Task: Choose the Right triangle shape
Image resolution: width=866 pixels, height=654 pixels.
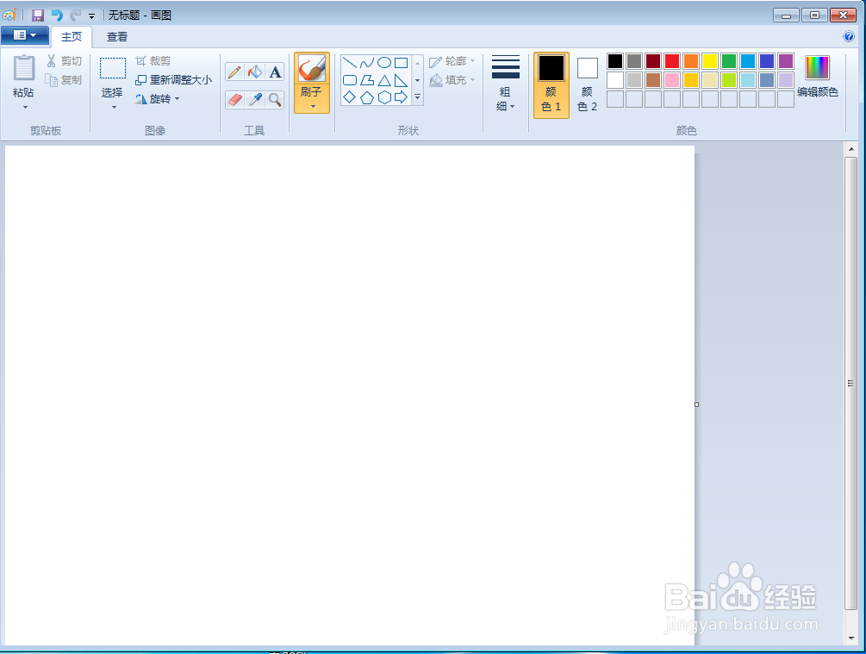Action: [x=402, y=80]
